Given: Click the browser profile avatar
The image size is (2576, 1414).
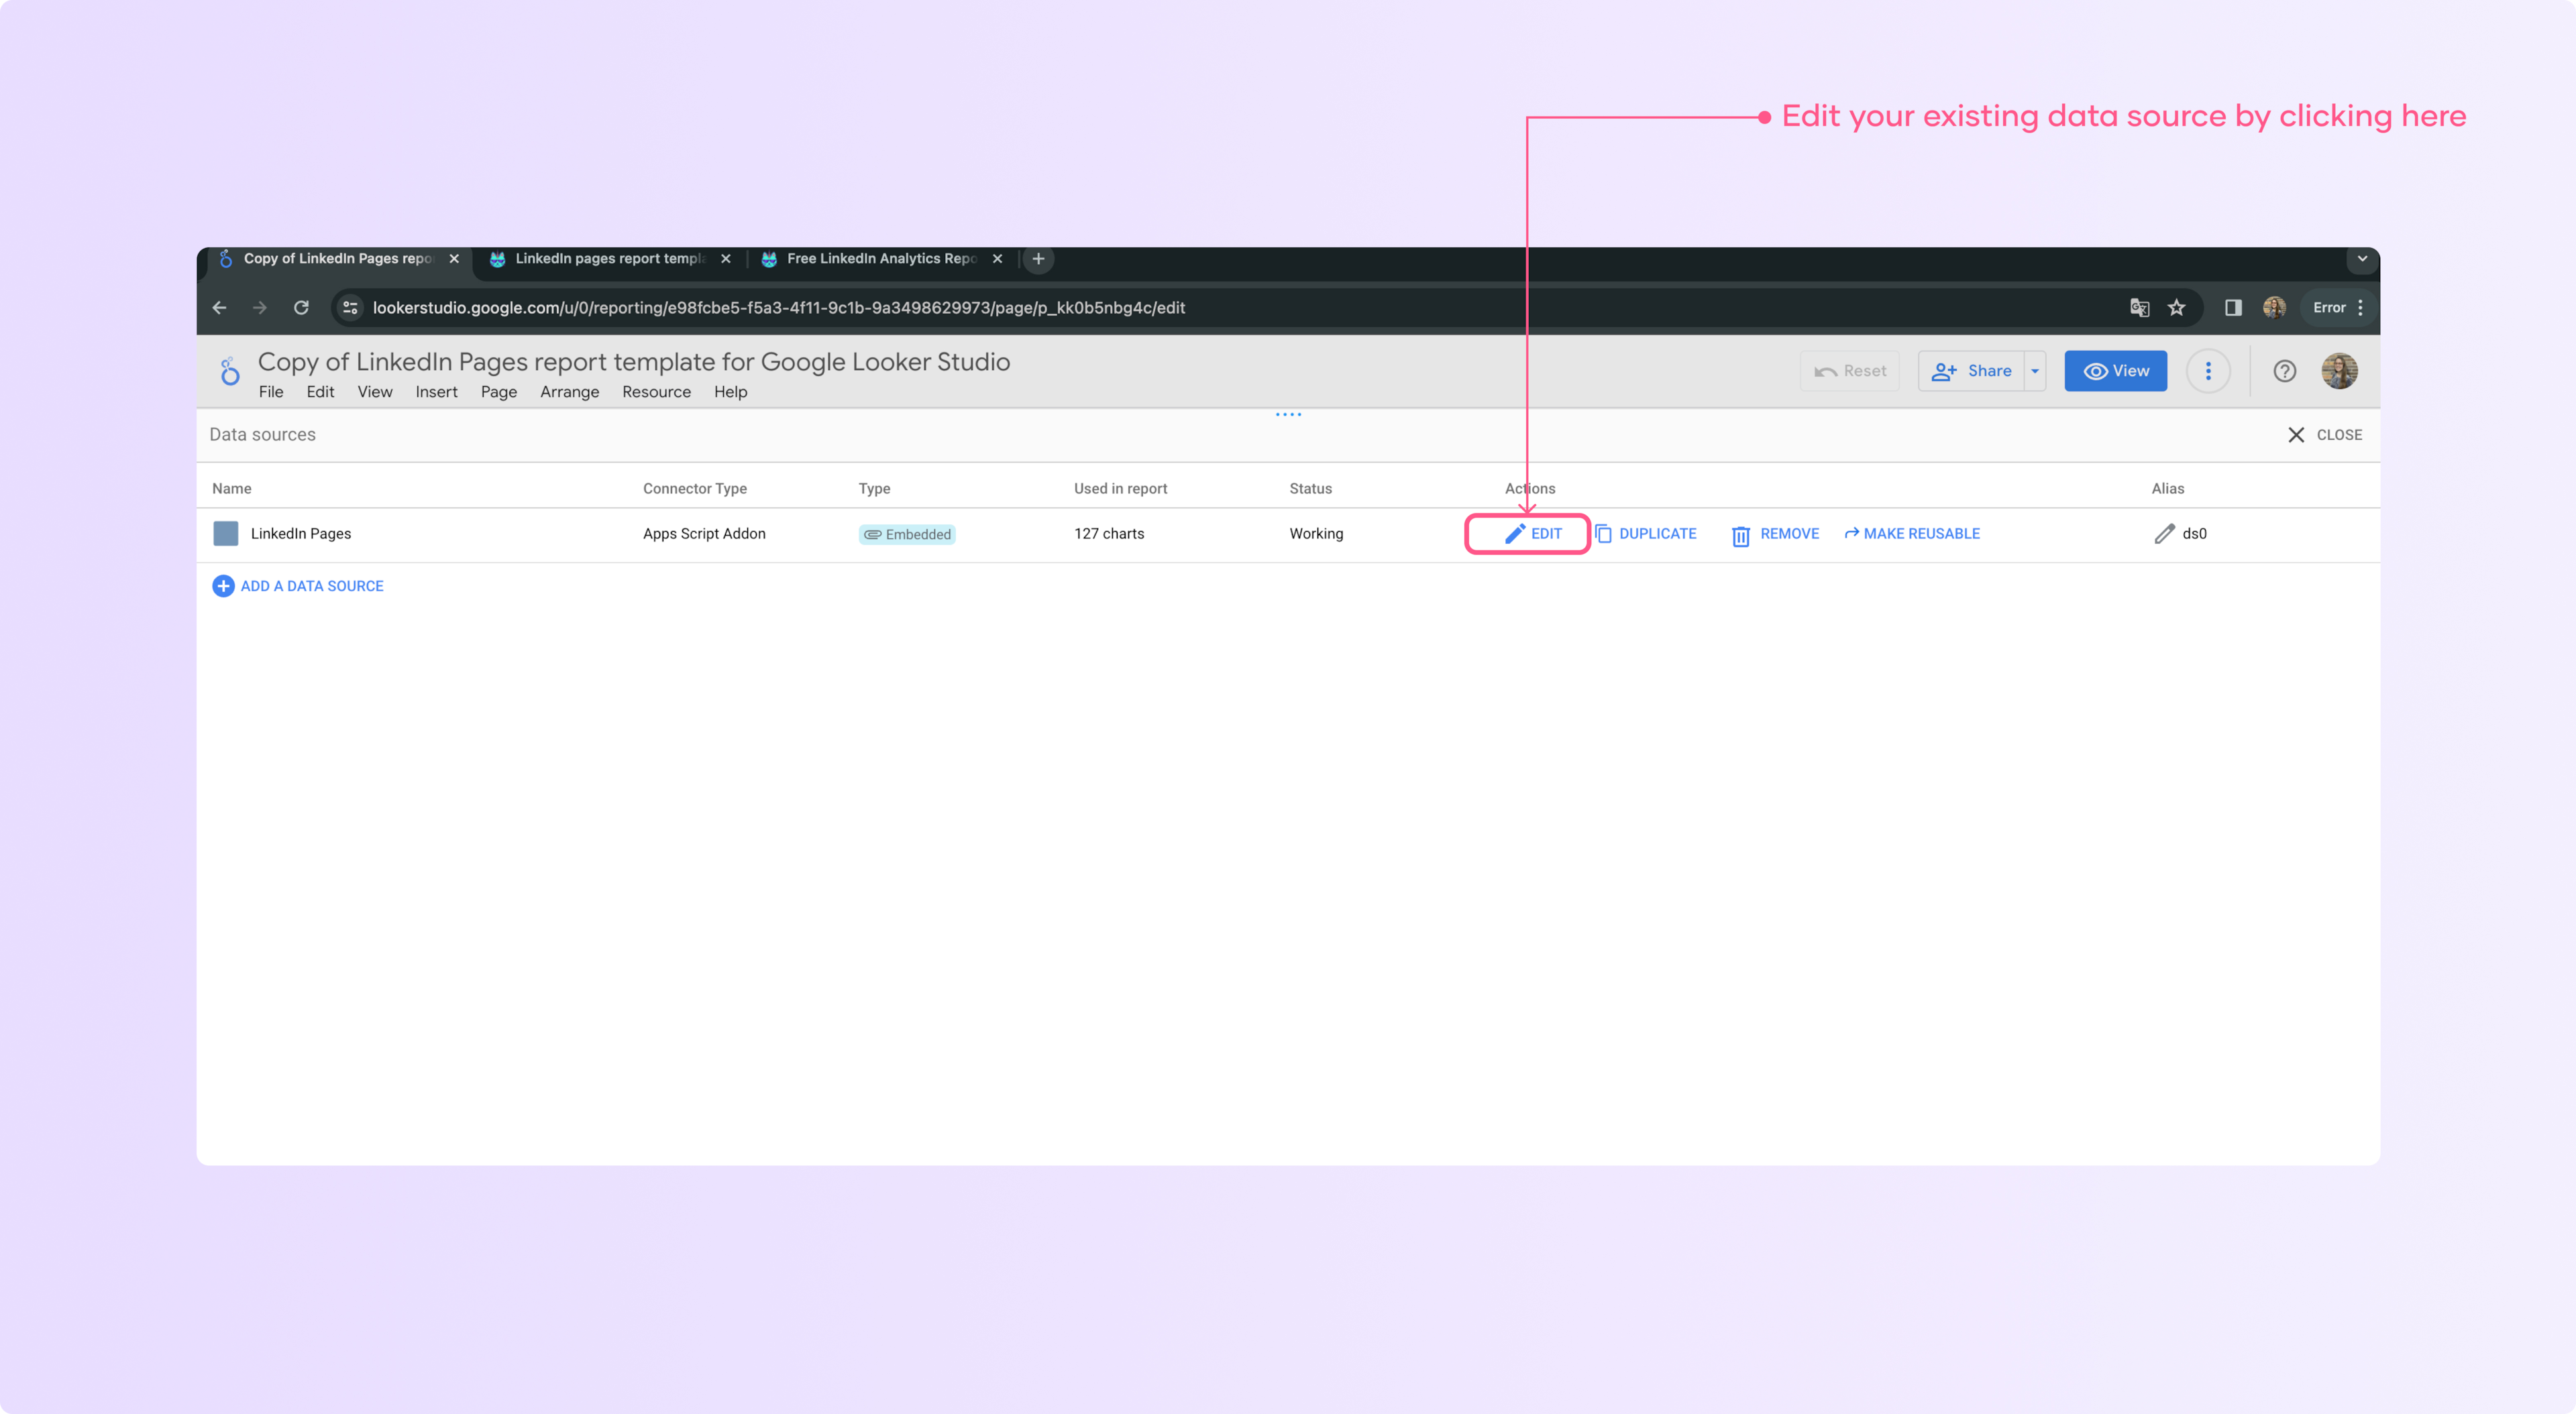Looking at the screenshot, I should (x=2274, y=308).
